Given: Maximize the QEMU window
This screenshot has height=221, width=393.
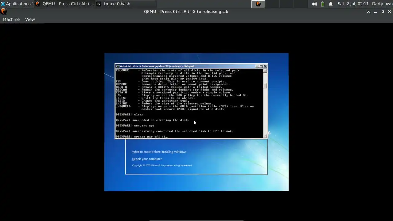Looking at the screenshot, I should point(383,12).
